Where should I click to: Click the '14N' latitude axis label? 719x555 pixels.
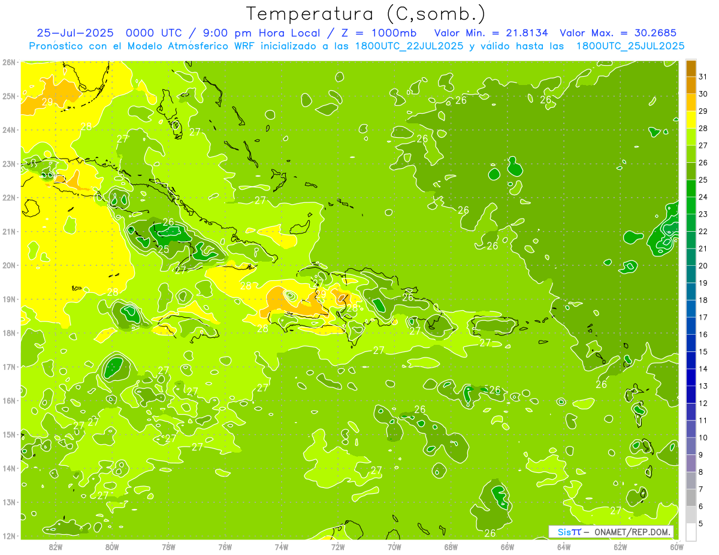9,469
